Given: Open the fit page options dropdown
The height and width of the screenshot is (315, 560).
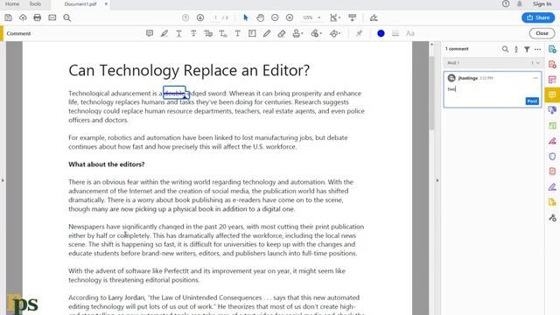Looking at the screenshot, I should pyautogui.click(x=335, y=17).
